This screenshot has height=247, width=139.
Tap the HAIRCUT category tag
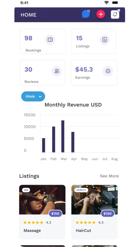click(81, 190)
